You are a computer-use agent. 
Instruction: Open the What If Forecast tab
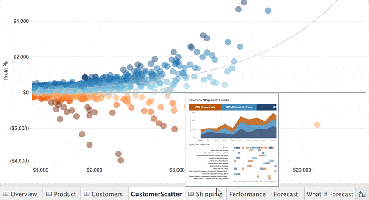point(330,194)
